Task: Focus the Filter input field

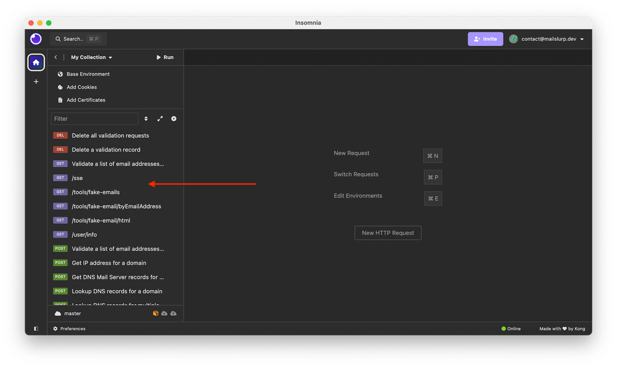Action: (95, 118)
